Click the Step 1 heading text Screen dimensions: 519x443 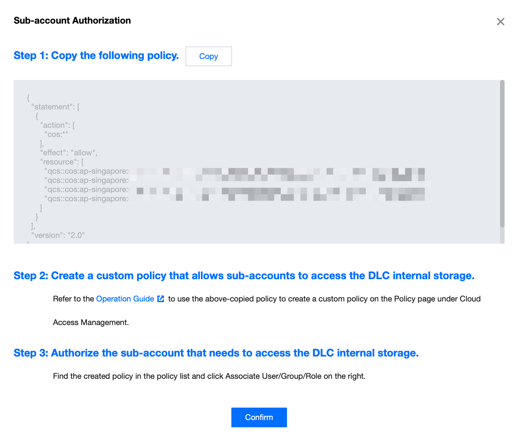click(96, 55)
